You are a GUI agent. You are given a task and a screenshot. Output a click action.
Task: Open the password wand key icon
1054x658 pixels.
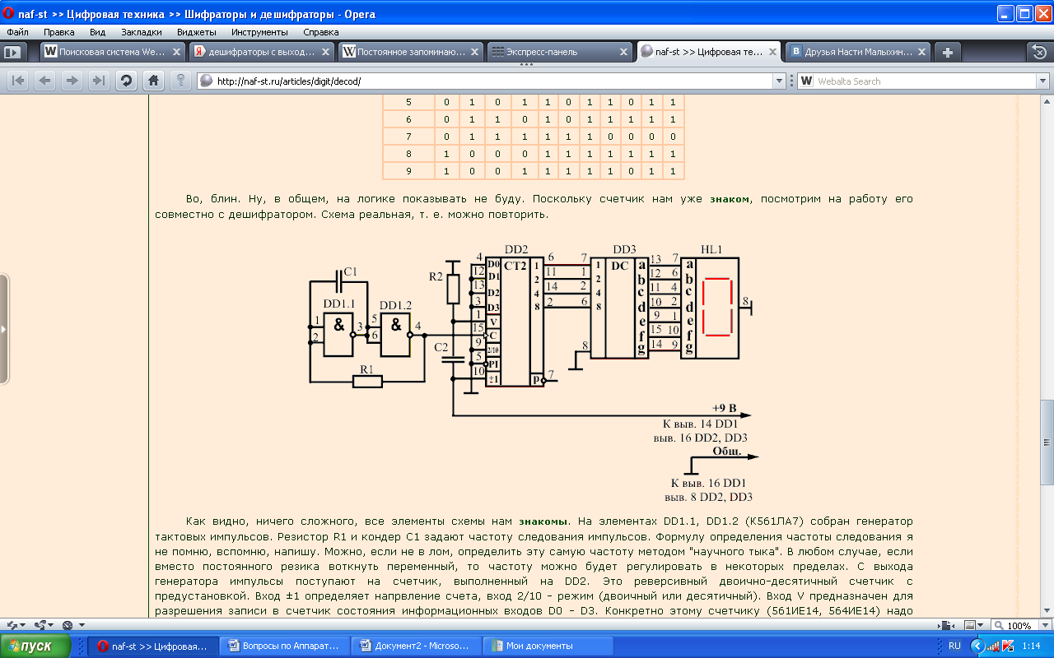click(x=180, y=81)
